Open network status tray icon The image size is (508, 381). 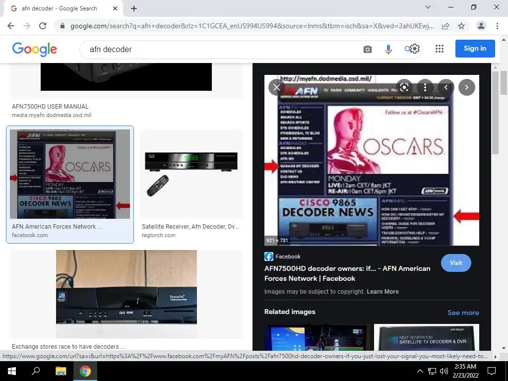tap(432, 371)
